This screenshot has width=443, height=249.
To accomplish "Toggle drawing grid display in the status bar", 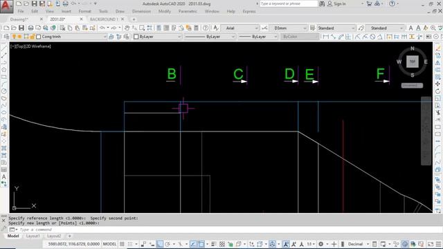I will (122, 244).
